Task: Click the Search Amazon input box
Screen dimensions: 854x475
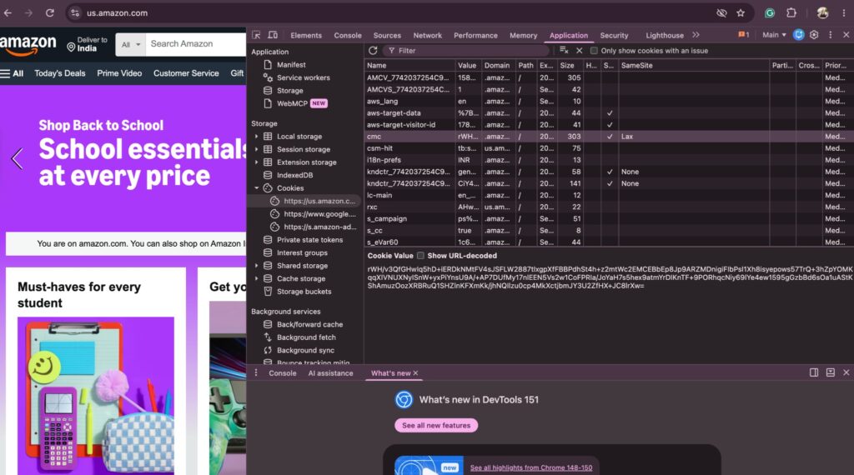Action: click(196, 44)
